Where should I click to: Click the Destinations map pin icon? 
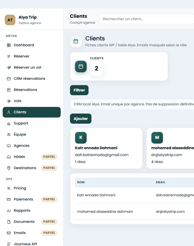click(x=9, y=168)
